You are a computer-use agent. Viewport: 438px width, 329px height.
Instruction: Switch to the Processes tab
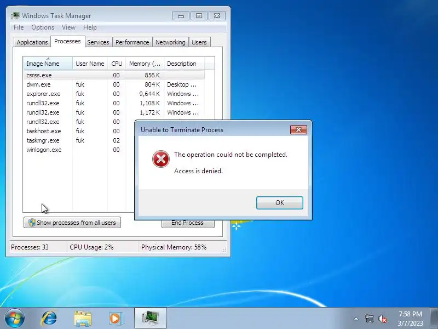click(x=67, y=42)
